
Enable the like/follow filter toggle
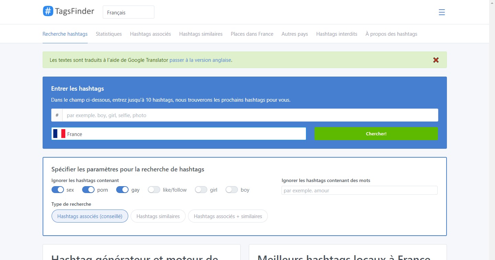(x=154, y=190)
